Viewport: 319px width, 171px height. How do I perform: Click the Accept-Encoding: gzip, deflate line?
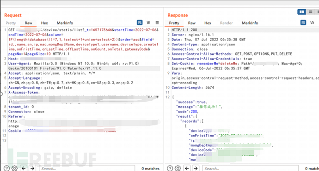tap(40, 88)
